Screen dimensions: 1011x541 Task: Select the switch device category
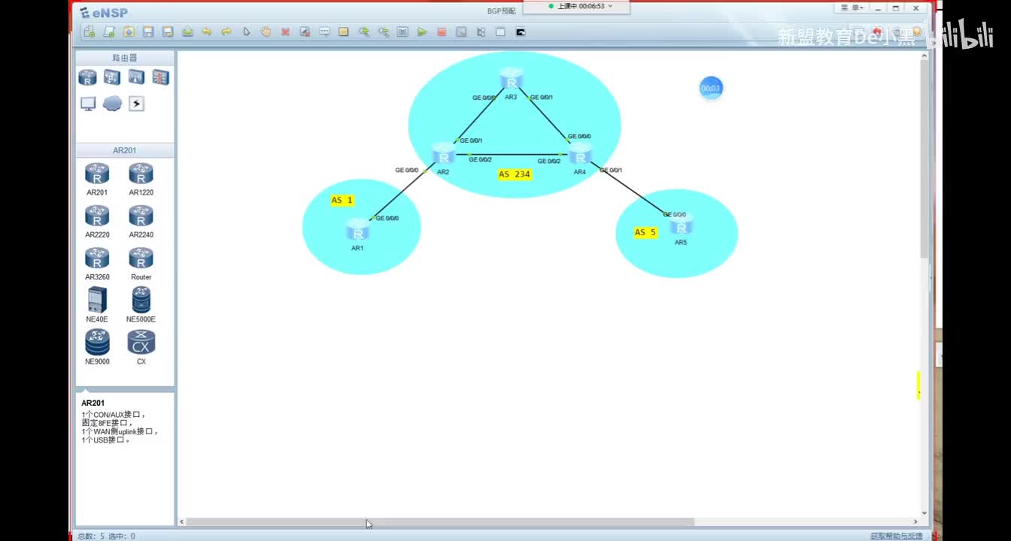click(x=112, y=77)
